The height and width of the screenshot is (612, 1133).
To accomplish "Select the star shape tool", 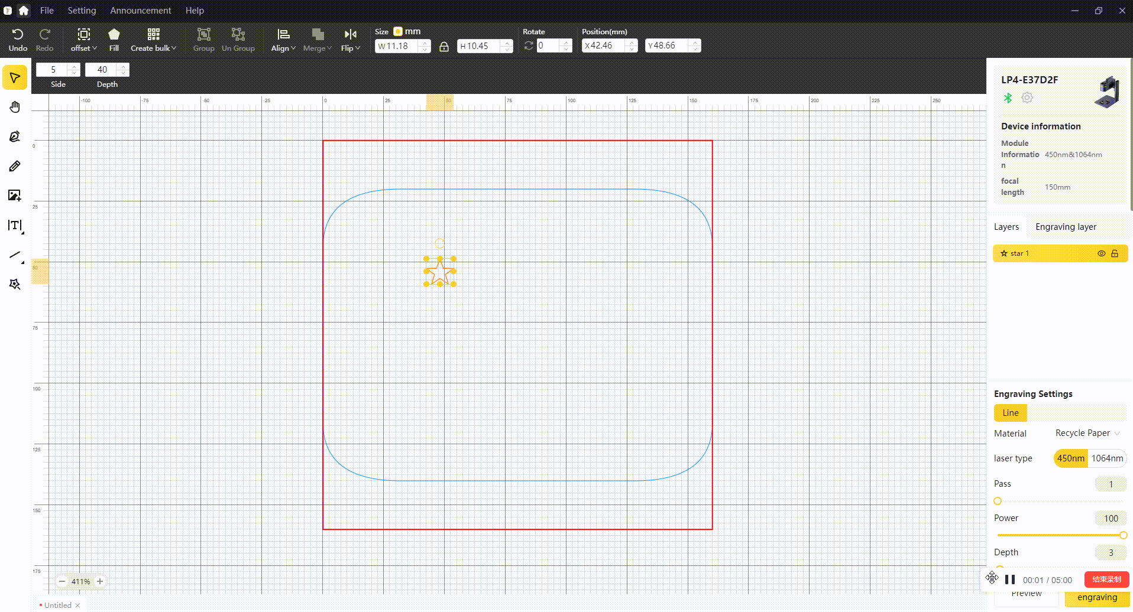I will pos(15,284).
